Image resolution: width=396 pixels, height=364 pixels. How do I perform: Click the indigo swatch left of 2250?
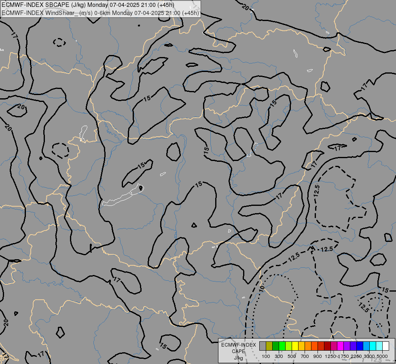click(353, 346)
